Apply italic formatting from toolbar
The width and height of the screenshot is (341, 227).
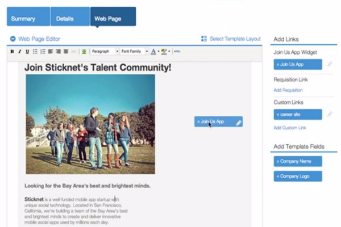click(20, 51)
